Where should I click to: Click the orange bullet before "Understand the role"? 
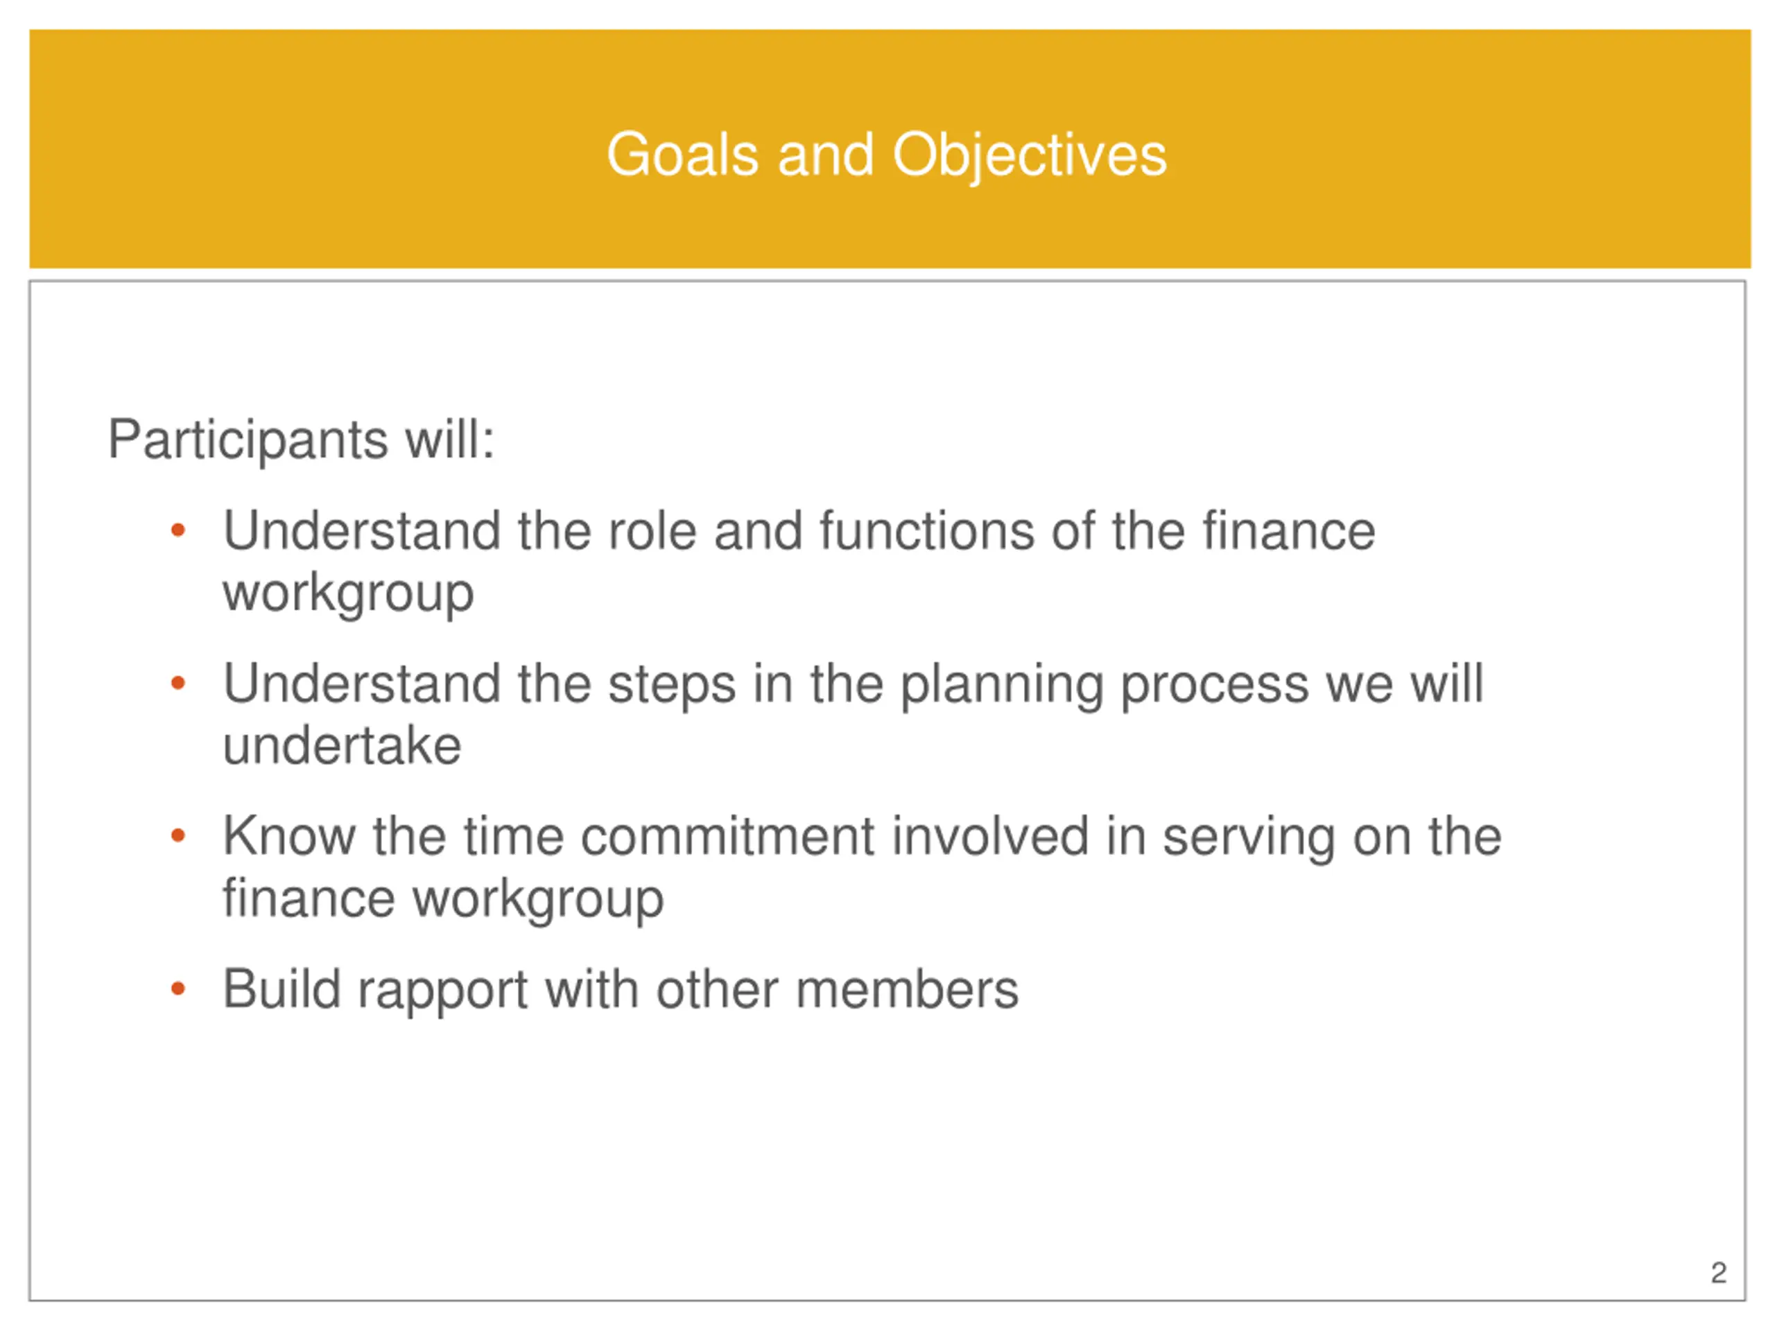pos(178,530)
